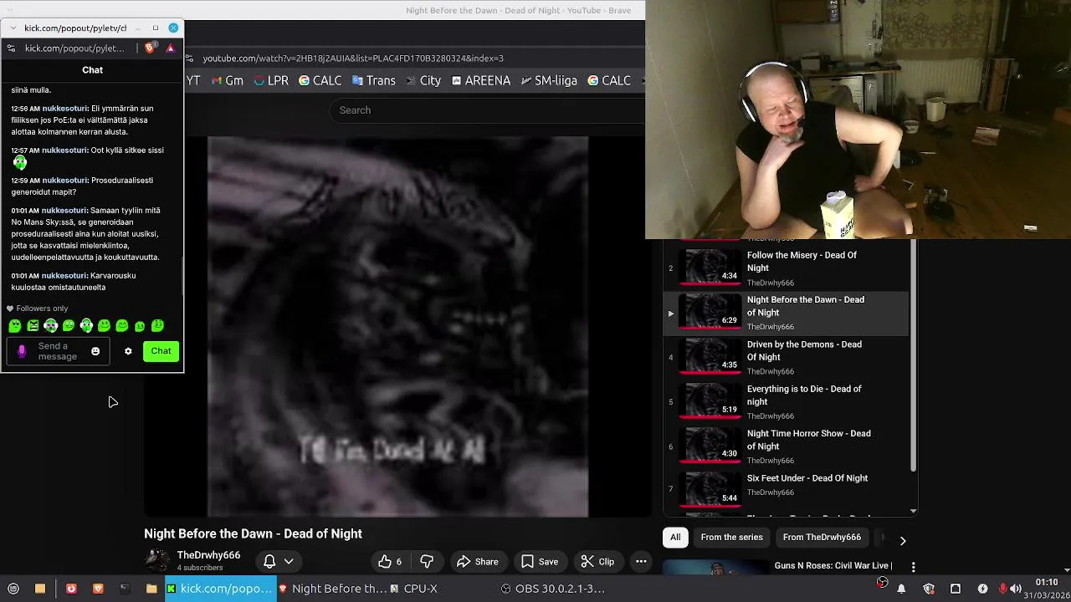Open the LPR bookmark

(x=271, y=80)
